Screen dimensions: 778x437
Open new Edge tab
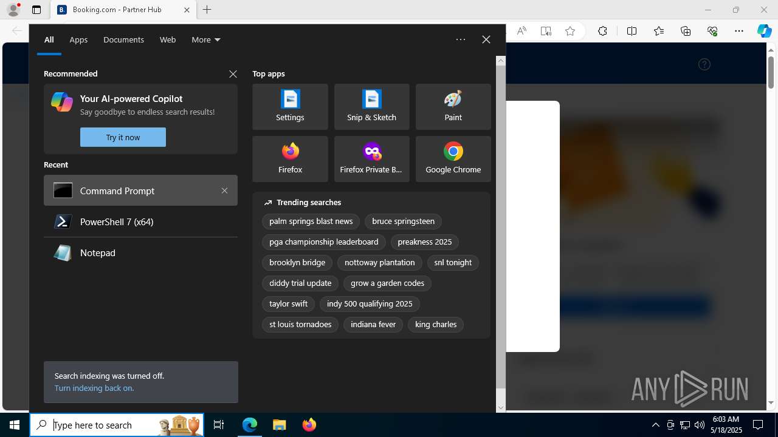click(207, 10)
